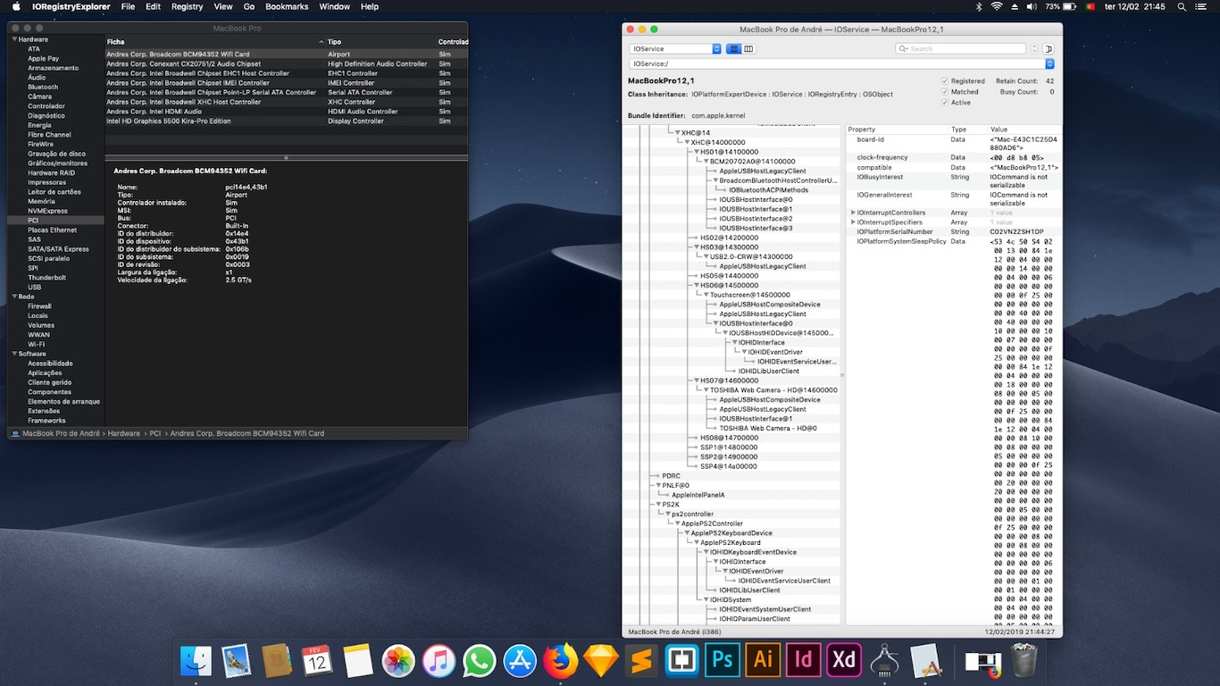This screenshot has height=686, width=1220.
Task: Open the Registry menu
Action: click(187, 6)
